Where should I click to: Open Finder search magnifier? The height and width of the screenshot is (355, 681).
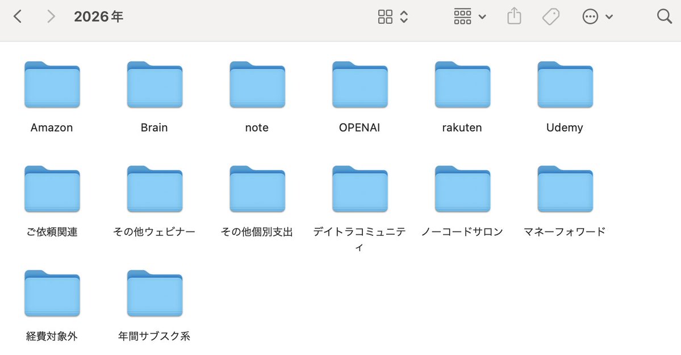pyautogui.click(x=664, y=16)
